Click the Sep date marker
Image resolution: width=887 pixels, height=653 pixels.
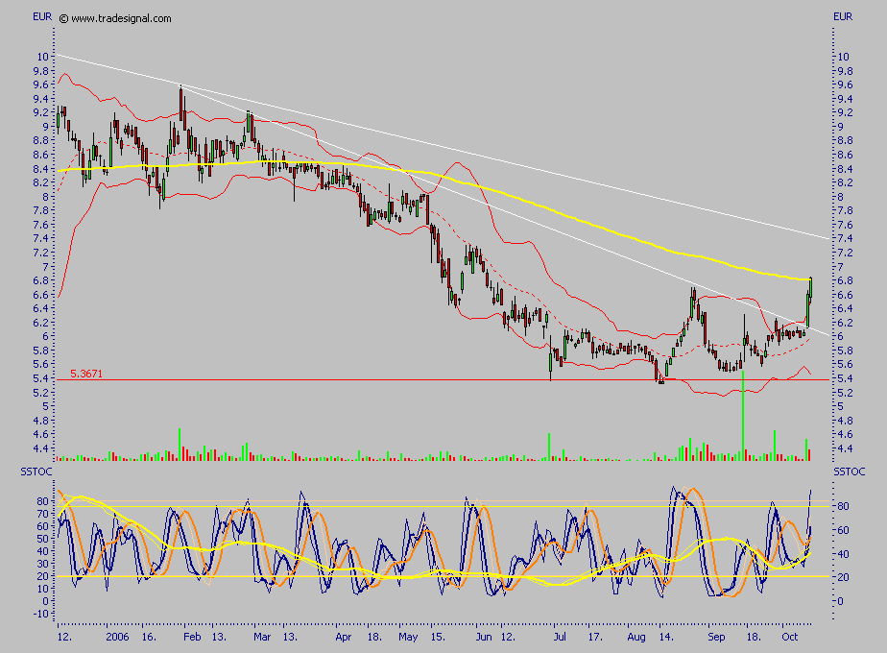[717, 636]
